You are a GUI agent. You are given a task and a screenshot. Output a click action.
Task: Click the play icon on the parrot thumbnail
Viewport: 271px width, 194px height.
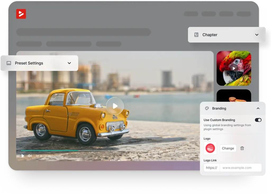(x=234, y=68)
